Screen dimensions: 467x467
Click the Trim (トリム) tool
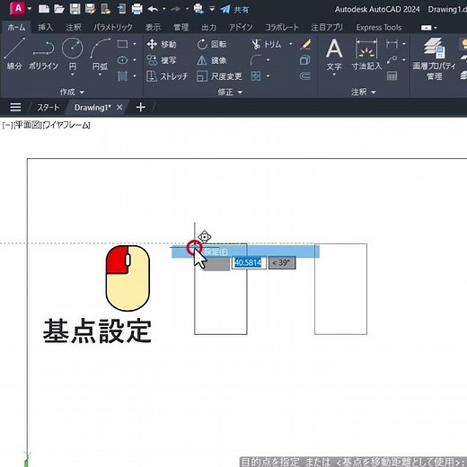tap(267, 44)
